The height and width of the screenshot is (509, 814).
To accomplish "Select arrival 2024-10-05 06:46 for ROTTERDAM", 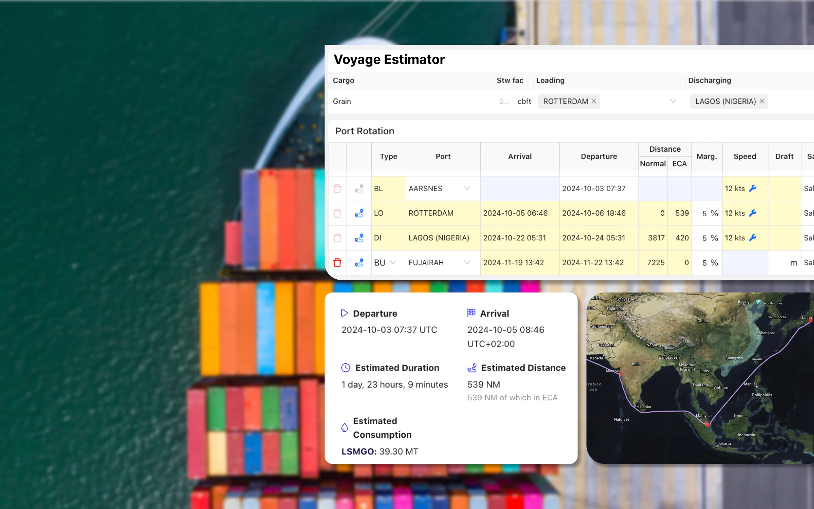I will 520,213.
